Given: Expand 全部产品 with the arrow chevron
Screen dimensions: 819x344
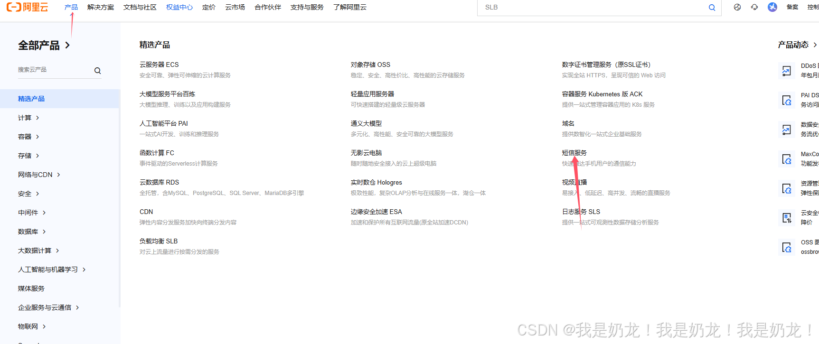Looking at the screenshot, I should [x=67, y=45].
